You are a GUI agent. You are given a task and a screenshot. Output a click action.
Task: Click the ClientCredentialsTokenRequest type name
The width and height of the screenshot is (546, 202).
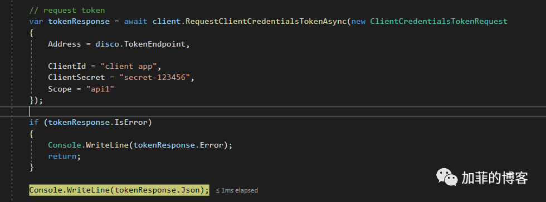coord(439,21)
